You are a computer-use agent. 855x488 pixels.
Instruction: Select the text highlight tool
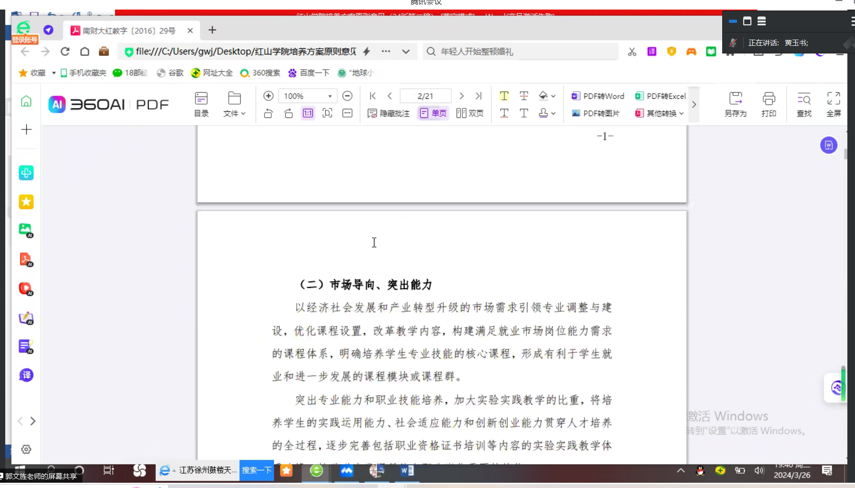pos(504,96)
